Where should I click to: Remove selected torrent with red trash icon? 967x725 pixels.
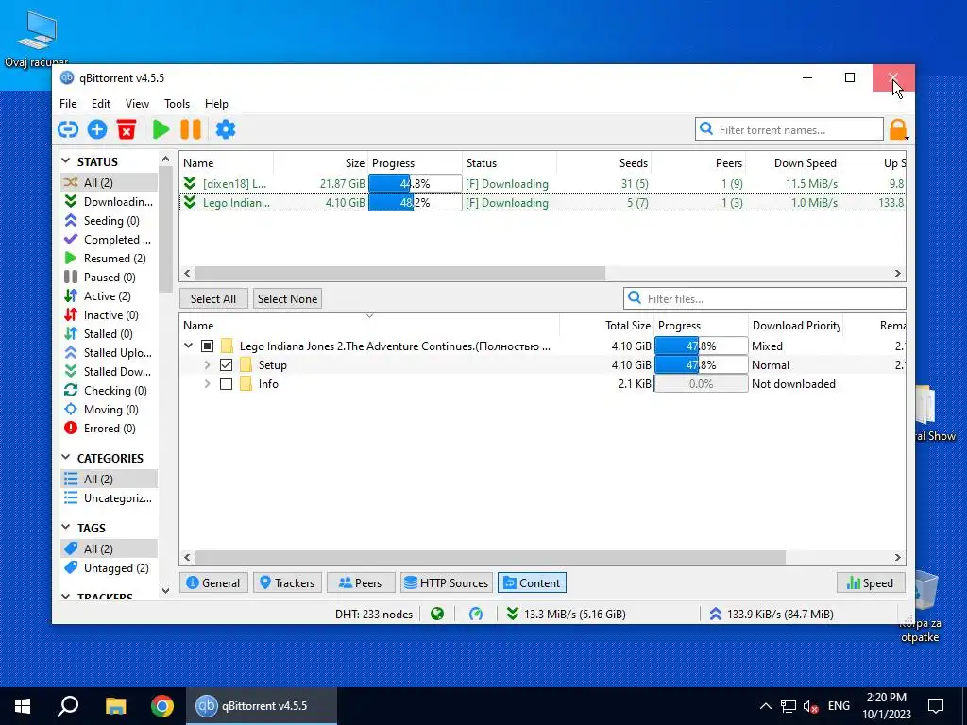tap(127, 129)
